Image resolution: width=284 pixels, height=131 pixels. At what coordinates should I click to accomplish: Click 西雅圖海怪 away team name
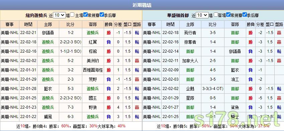coord(93,70)
